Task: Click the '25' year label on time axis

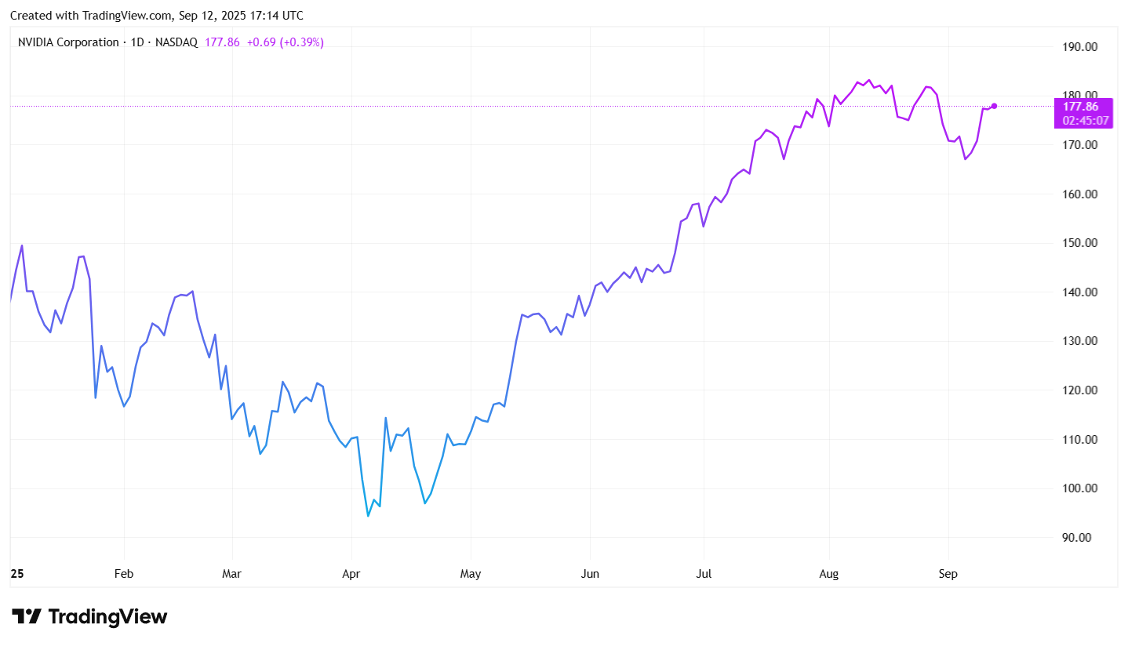Action: pyautogui.click(x=17, y=574)
